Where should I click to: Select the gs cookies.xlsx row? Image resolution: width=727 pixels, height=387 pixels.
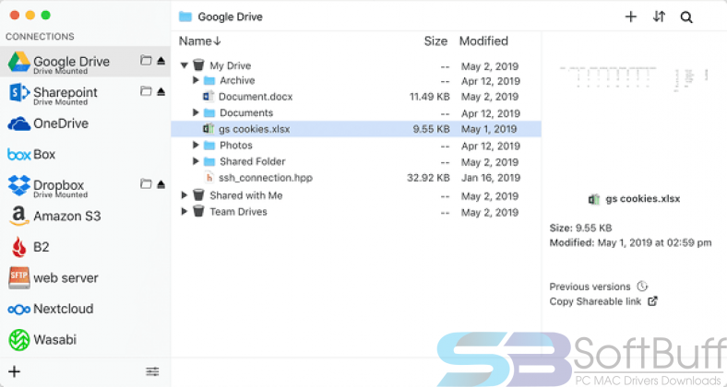coord(356,129)
